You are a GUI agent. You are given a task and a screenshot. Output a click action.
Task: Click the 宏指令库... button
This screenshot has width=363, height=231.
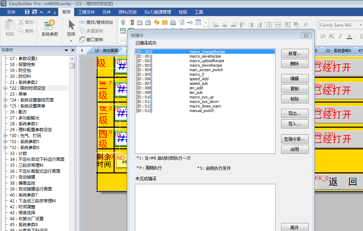294,139
